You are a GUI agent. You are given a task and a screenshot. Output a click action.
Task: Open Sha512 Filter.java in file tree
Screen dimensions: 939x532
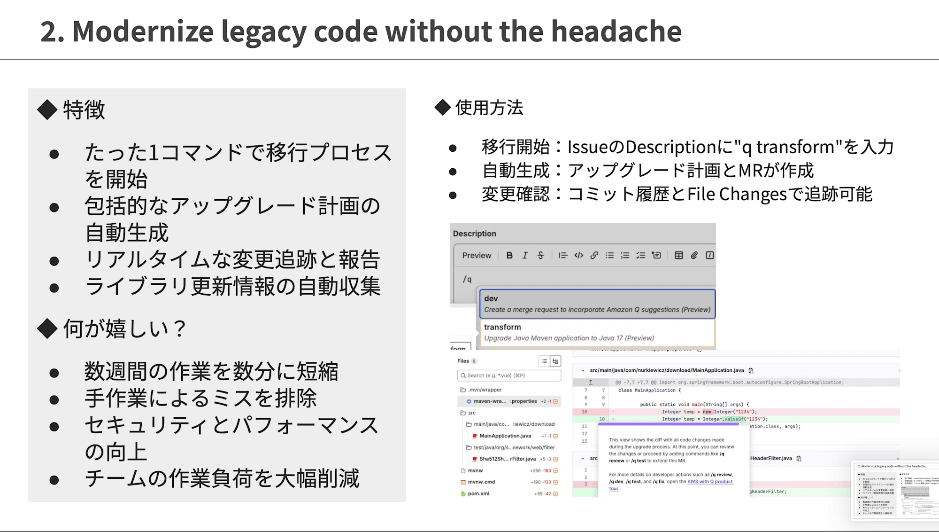(x=508, y=459)
